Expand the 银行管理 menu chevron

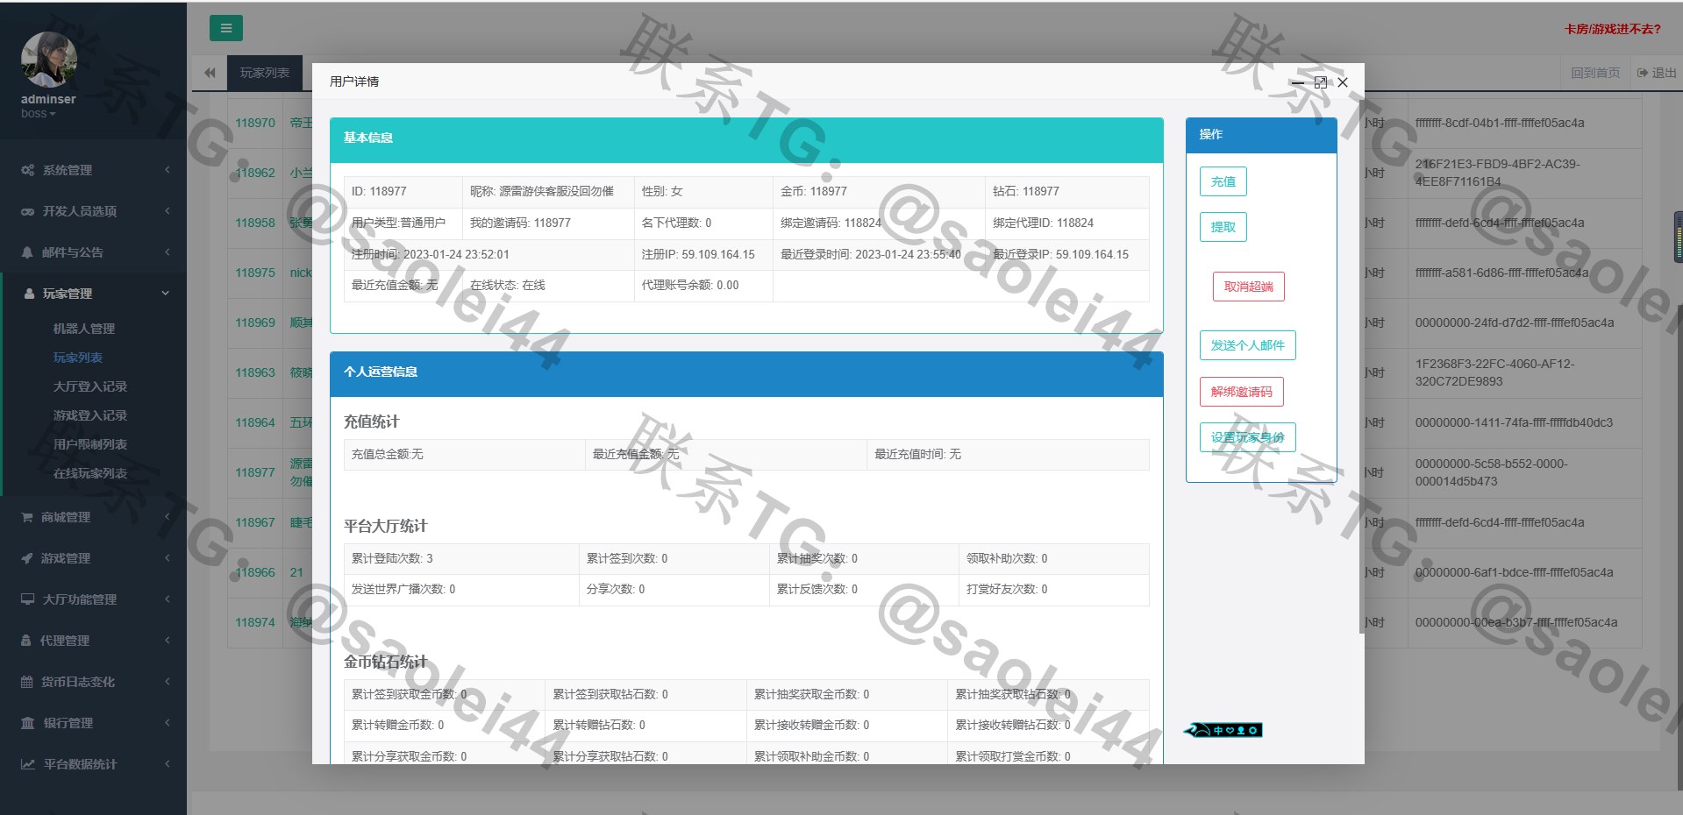[167, 723]
